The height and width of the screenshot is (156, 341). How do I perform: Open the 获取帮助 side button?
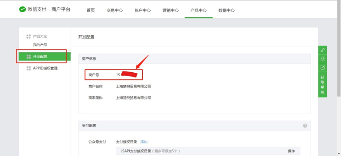322,84
